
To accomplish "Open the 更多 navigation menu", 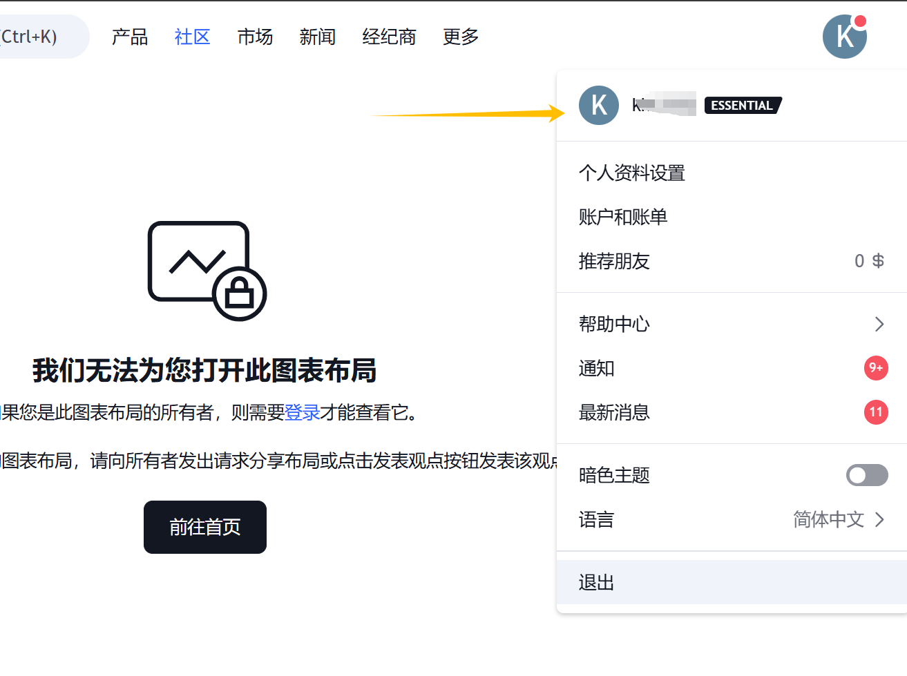I will [461, 37].
